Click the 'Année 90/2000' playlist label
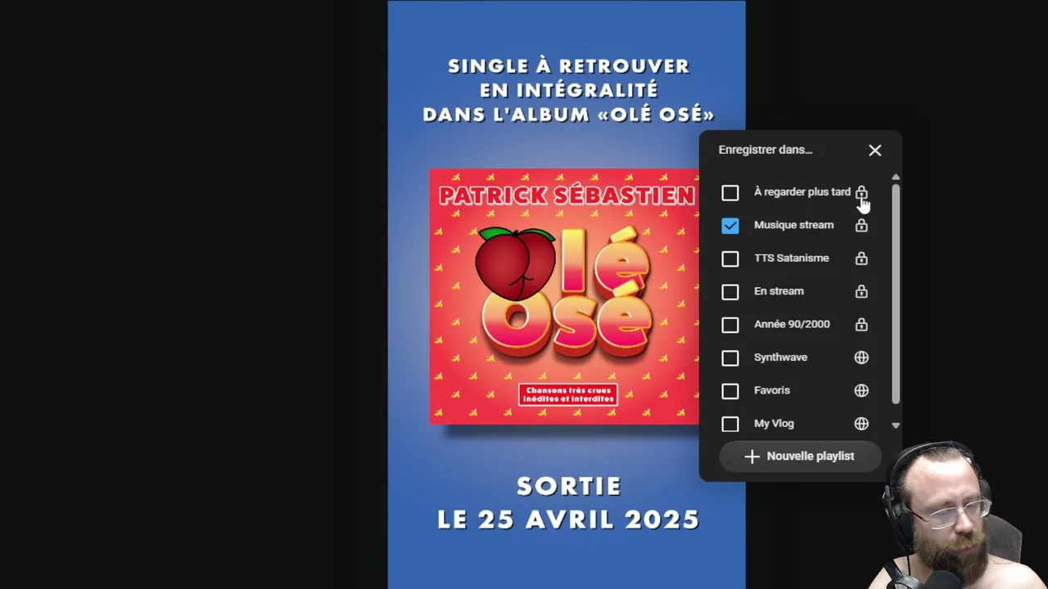 [x=792, y=324]
